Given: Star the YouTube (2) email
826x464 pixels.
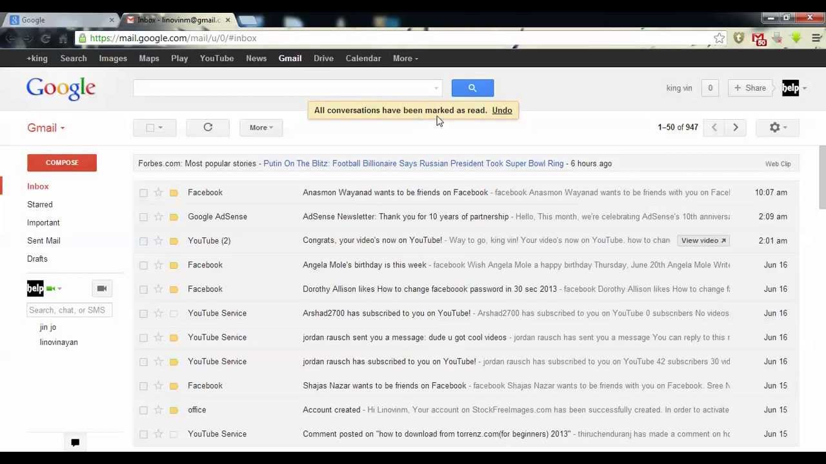Looking at the screenshot, I should pos(158,241).
